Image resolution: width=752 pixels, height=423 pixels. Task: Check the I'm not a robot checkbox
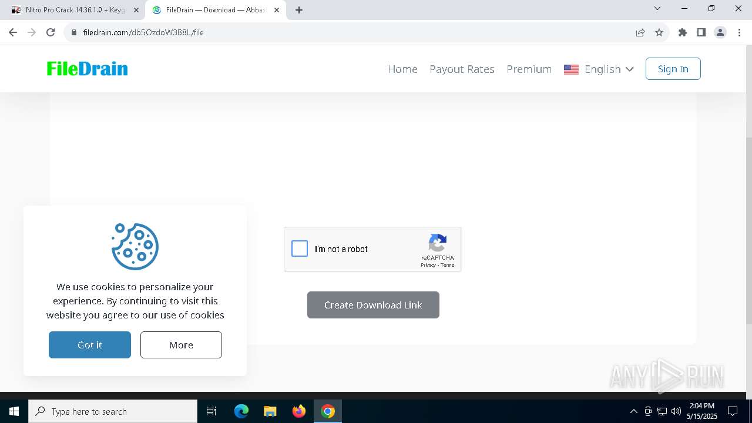pyautogui.click(x=300, y=249)
